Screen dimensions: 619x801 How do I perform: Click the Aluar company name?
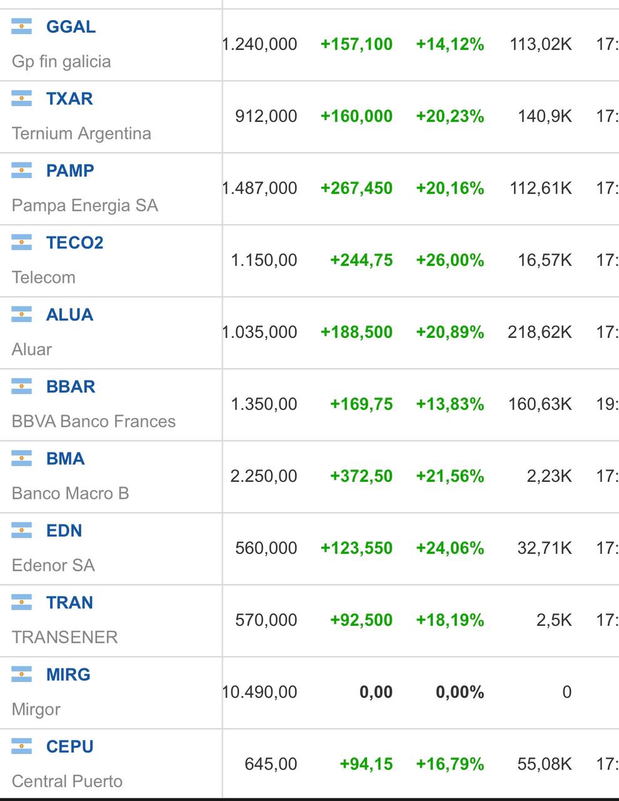pos(32,349)
